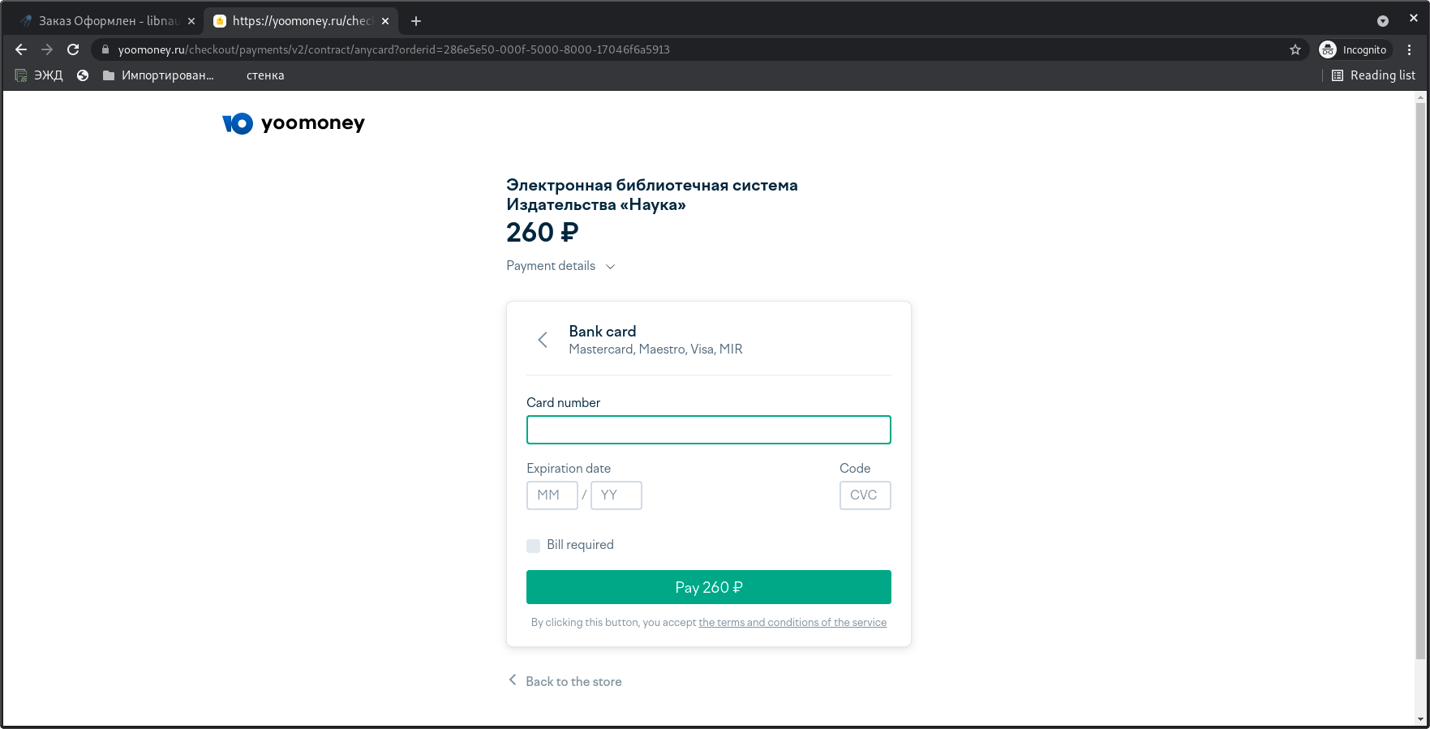
Task: Click back chevron beside Bank card
Action: click(x=543, y=340)
